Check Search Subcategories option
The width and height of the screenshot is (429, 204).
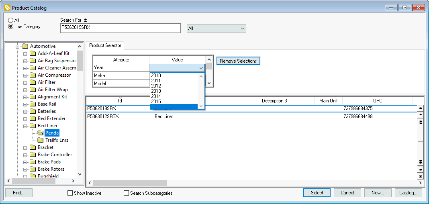(127, 193)
